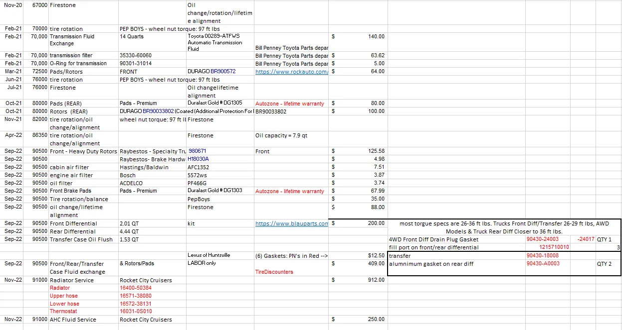Click the 'AHC Fluid Service' cell

83,320
